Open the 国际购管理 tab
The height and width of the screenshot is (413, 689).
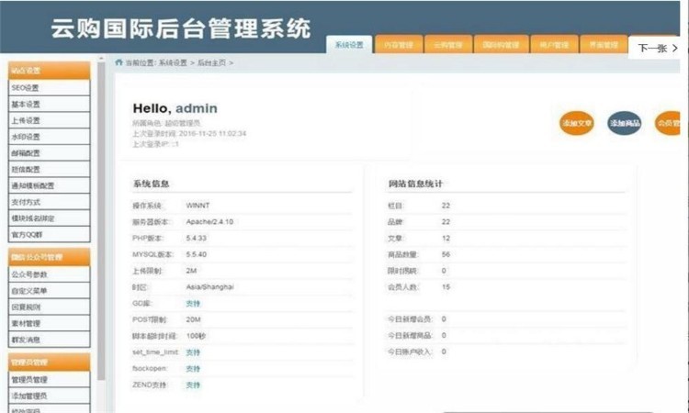501,45
